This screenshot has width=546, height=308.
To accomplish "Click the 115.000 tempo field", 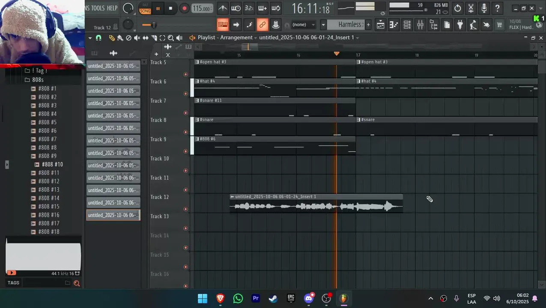I will (202, 9).
